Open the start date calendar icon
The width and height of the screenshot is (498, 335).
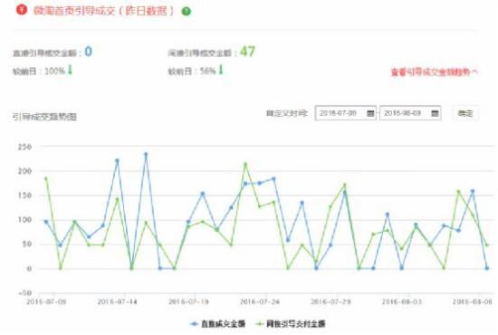pos(370,113)
